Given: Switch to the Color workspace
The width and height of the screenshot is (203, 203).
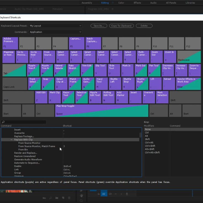Looking at the screenshot, I should (121, 3).
